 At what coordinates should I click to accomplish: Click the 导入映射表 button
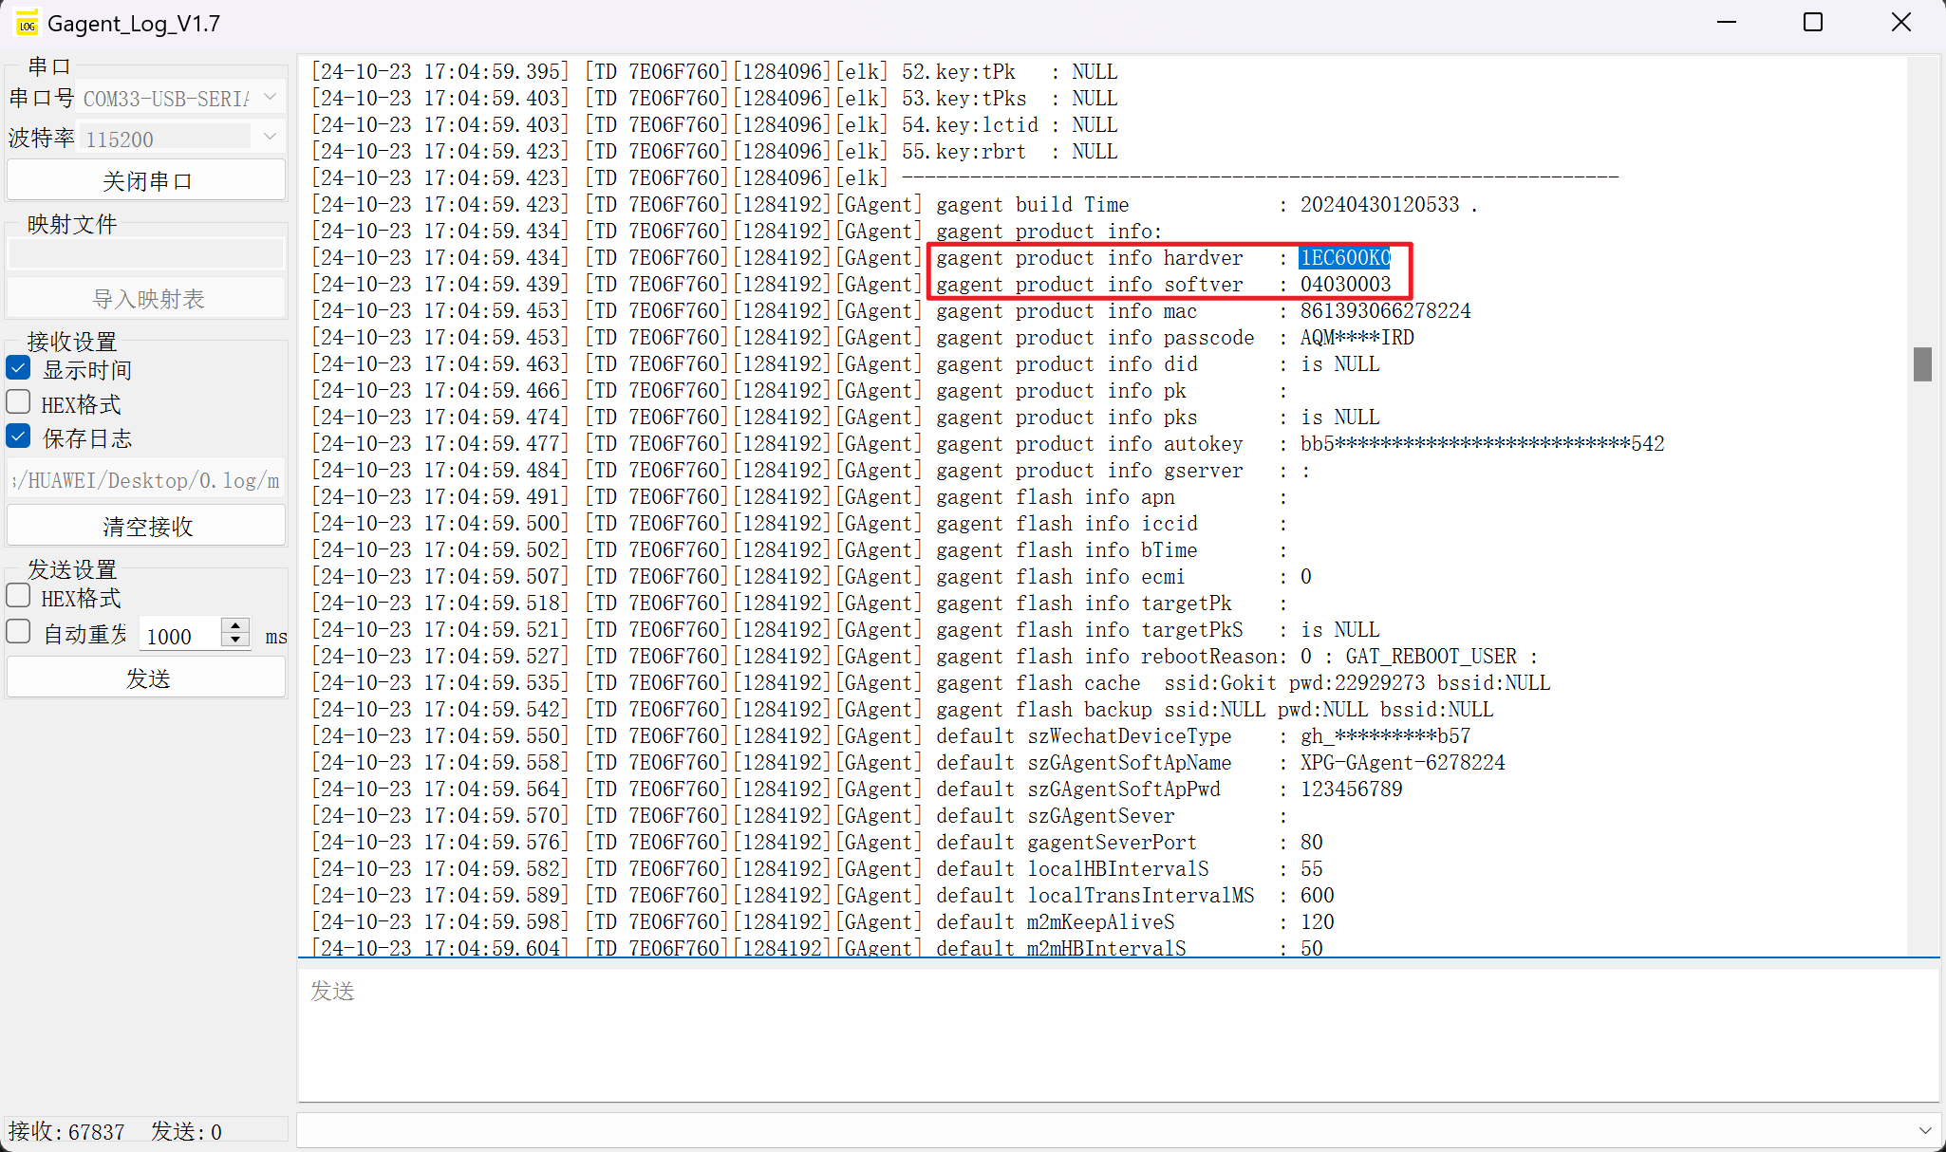point(146,299)
